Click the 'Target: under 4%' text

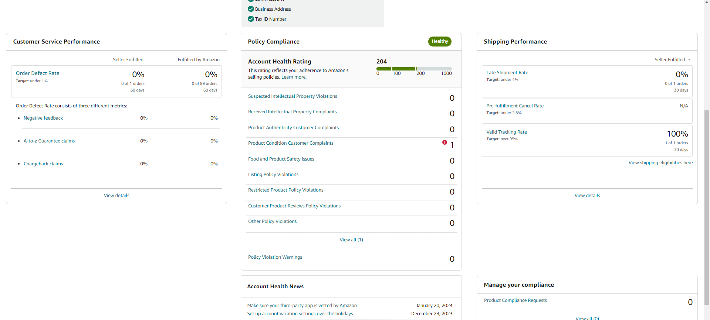[502, 80]
